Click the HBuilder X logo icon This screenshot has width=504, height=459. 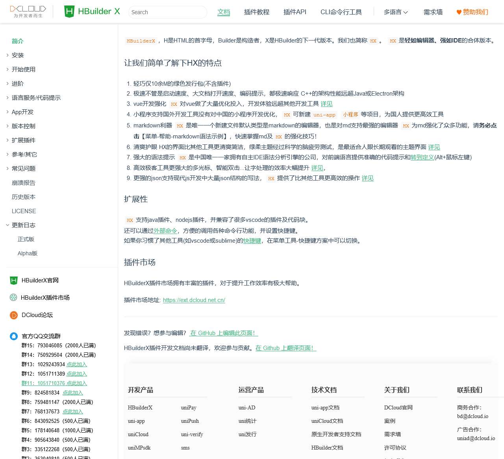69,12
